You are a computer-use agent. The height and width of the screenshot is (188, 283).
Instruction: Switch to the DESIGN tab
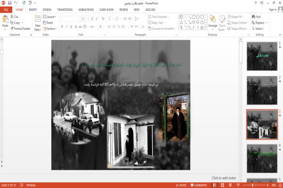point(47,10)
